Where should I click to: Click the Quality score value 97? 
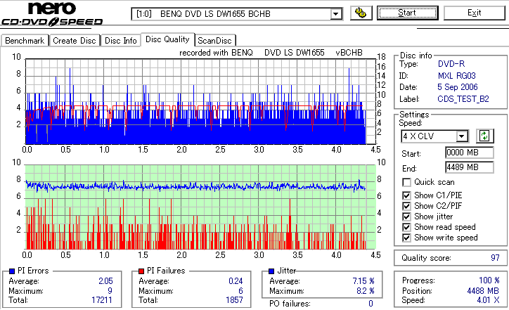(495, 258)
